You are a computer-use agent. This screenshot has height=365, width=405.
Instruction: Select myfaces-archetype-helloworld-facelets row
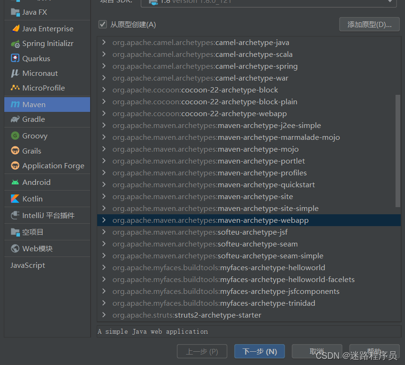(x=249, y=280)
